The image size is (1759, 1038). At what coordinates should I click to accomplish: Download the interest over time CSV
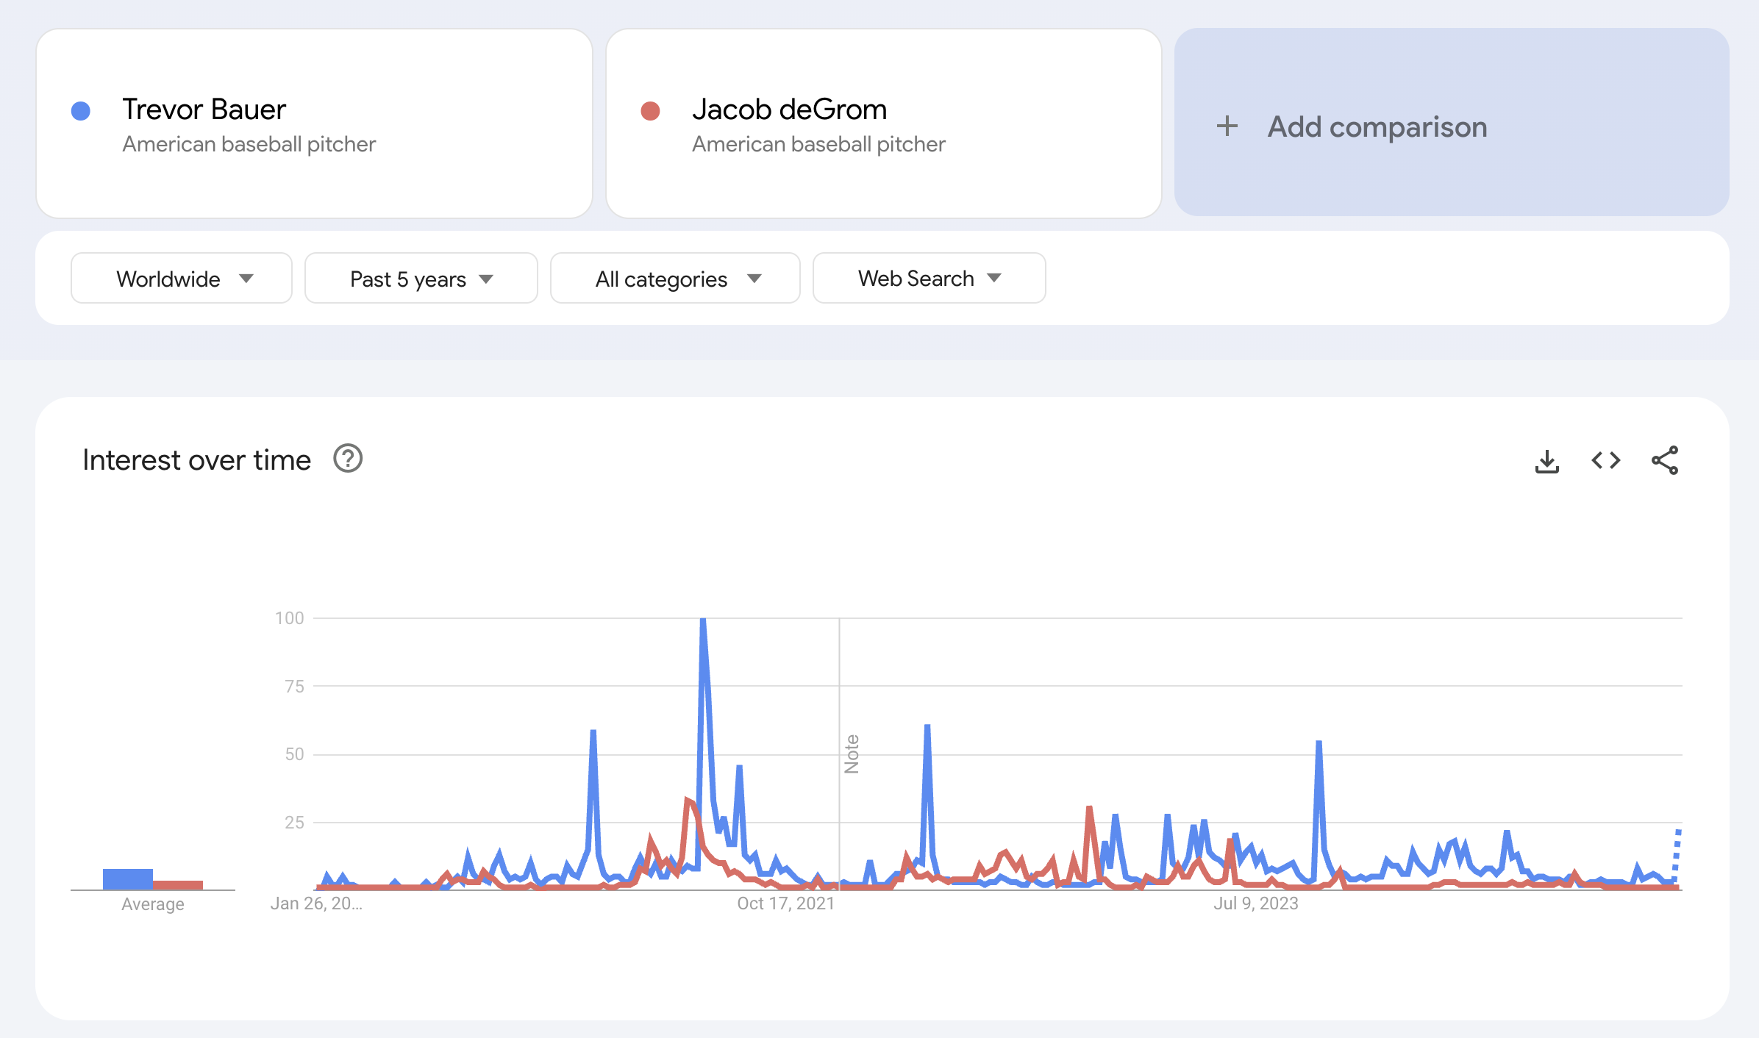coord(1546,461)
